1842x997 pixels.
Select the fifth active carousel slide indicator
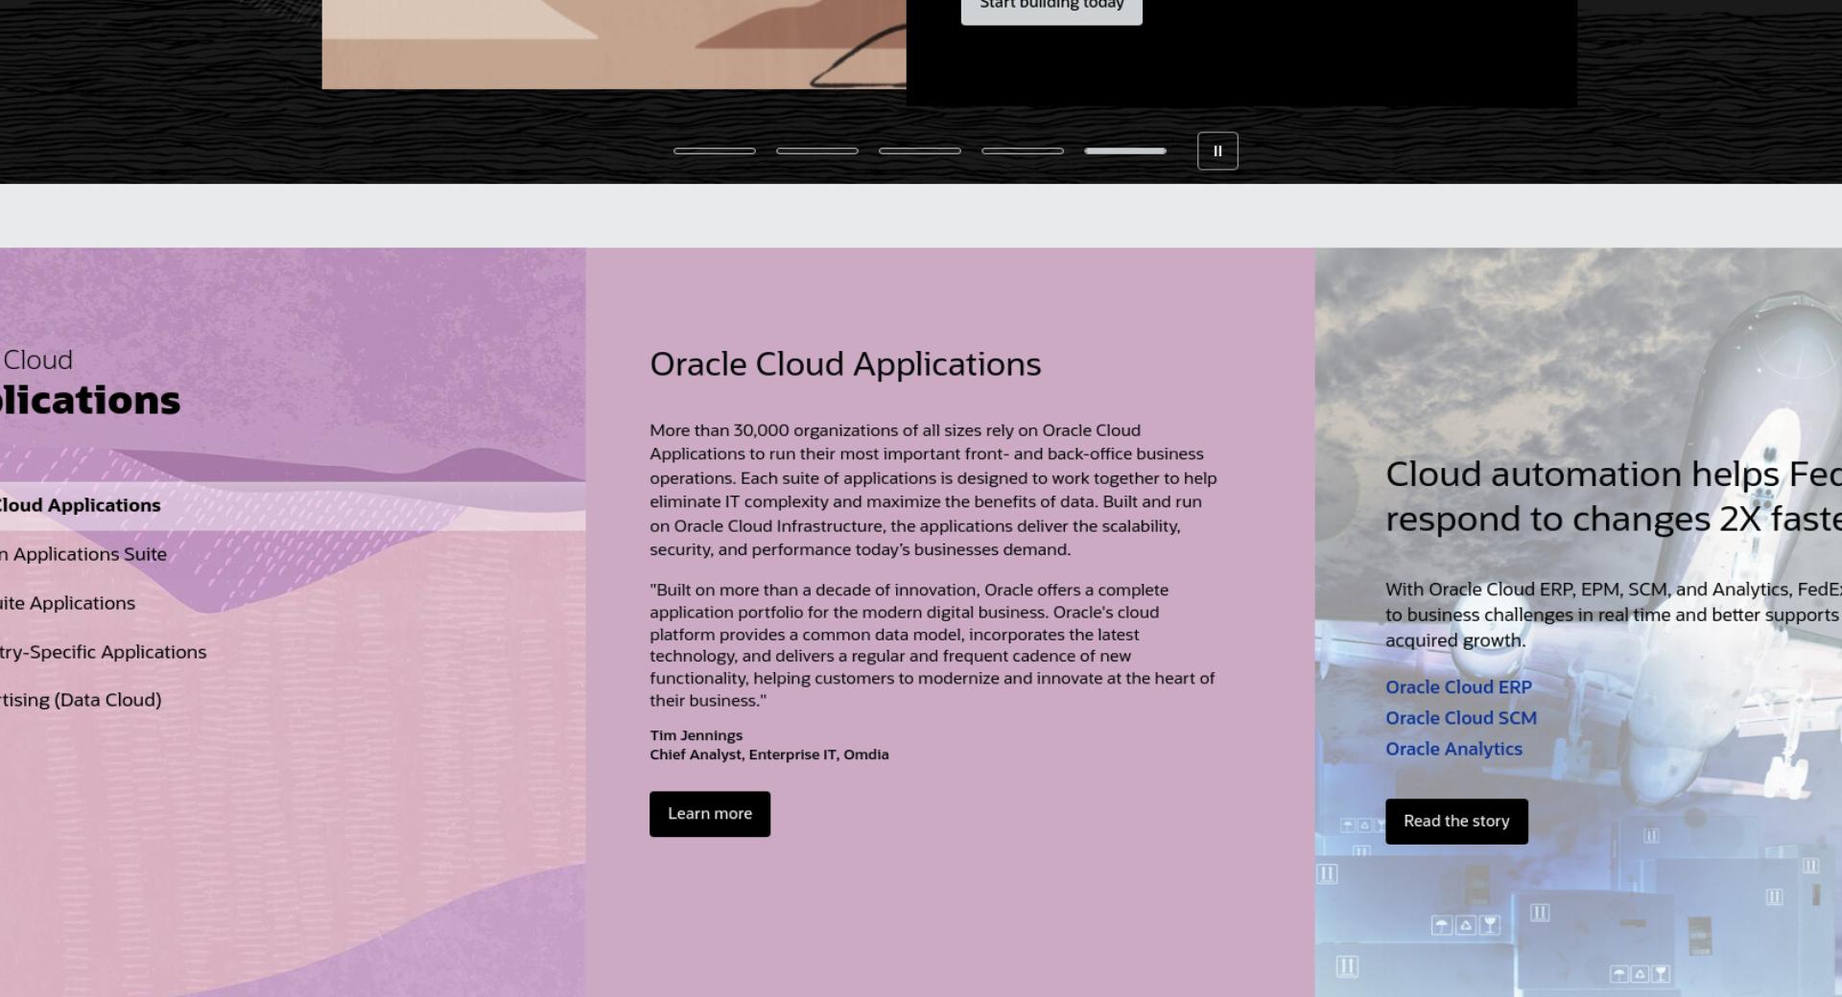(1125, 151)
